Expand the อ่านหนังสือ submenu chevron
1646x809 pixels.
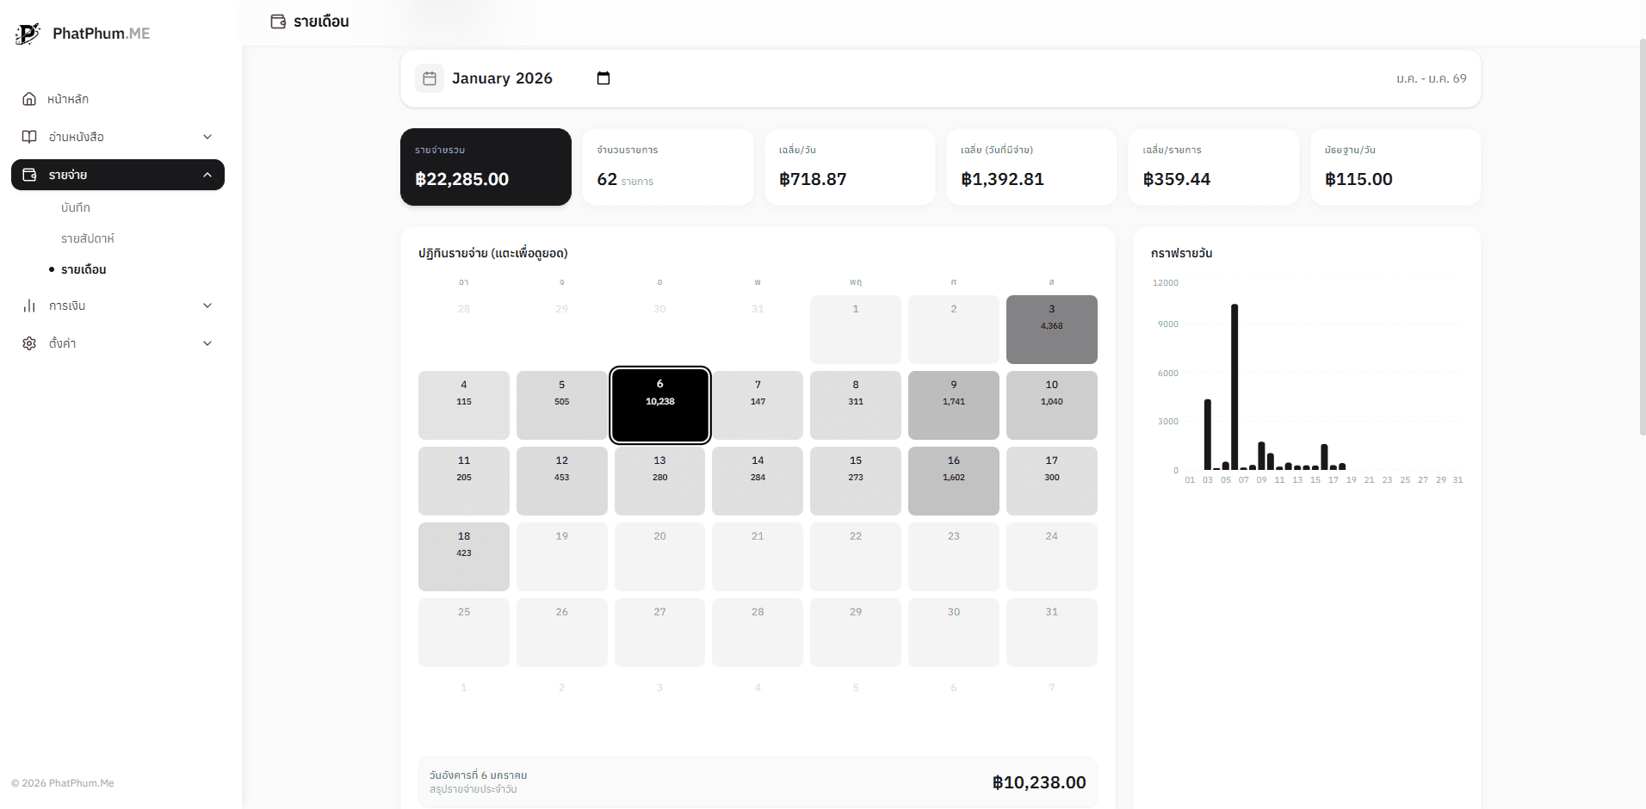coord(207,137)
